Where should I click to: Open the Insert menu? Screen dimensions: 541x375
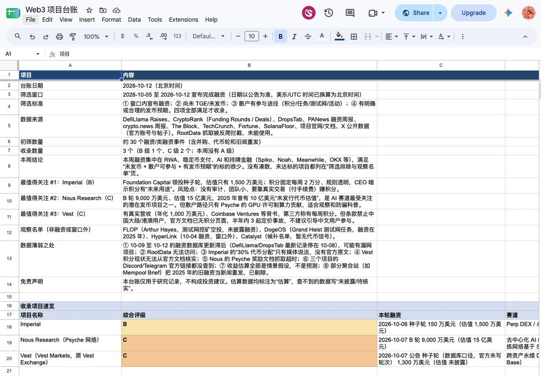87,19
